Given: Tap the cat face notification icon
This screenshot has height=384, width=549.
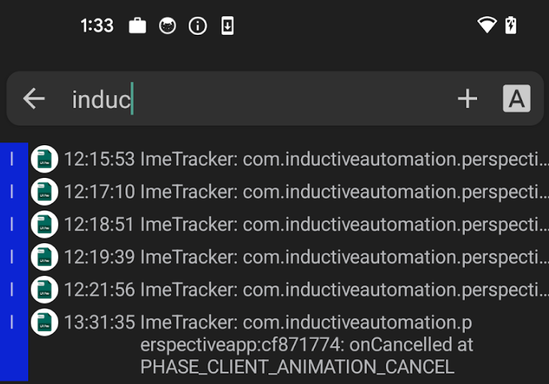Looking at the screenshot, I should [x=168, y=26].
